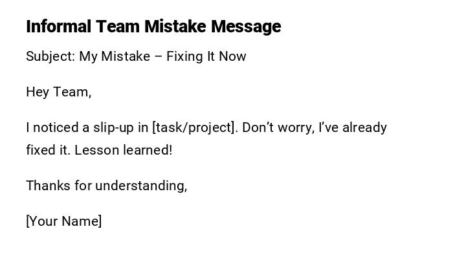Click the "Lesson learned!" sentence
The image size is (453, 262).
pyautogui.click(x=124, y=150)
